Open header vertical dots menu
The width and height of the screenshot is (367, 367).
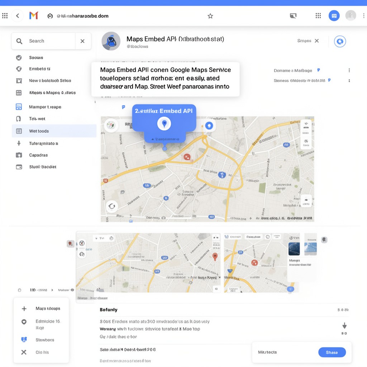coord(363,16)
